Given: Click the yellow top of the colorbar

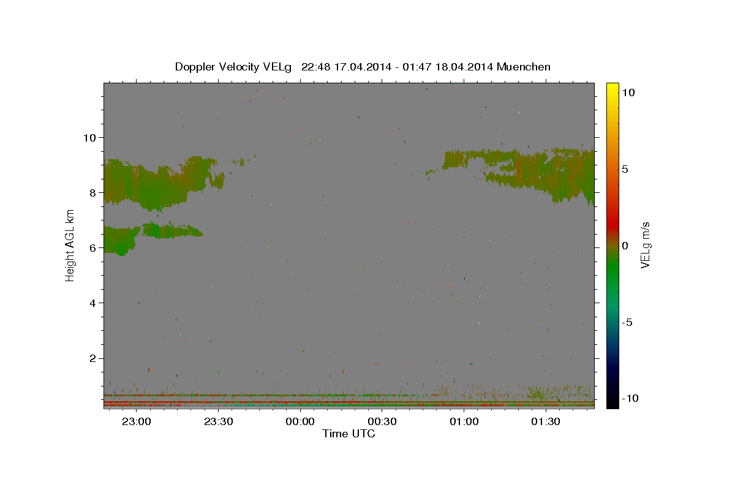Looking at the screenshot, I should tap(612, 89).
